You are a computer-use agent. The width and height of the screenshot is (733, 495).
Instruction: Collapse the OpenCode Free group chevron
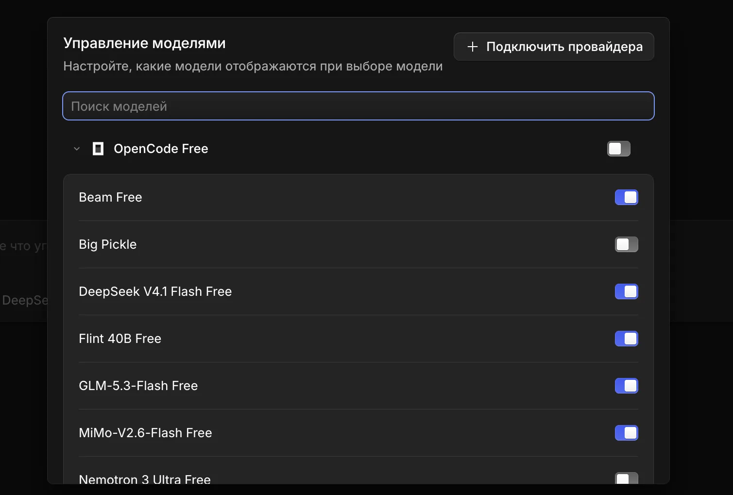pyautogui.click(x=77, y=149)
